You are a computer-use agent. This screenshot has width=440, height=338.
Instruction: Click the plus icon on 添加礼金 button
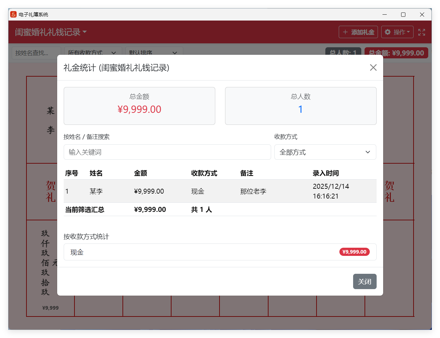tap(345, 32)
